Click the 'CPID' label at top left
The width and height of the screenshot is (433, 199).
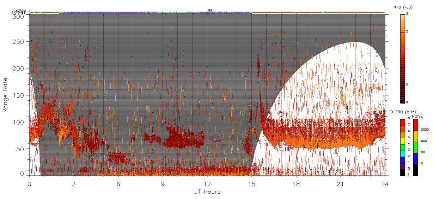click(x=22, y=10)
